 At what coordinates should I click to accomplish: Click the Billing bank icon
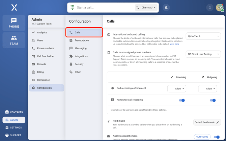pos(33,72)
